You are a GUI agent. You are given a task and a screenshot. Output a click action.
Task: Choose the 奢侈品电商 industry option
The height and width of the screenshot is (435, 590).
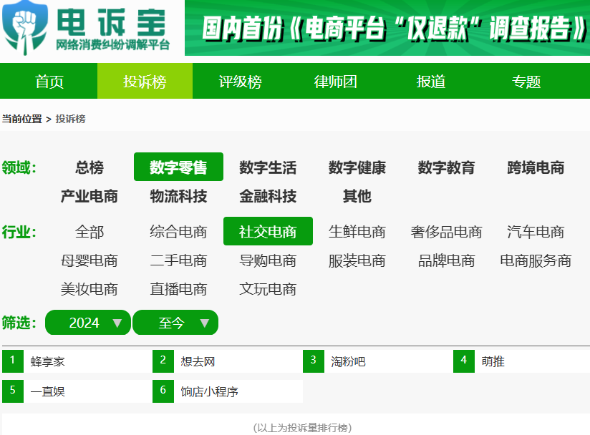coord(446,231)
